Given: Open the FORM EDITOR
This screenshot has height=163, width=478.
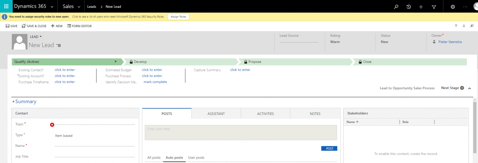Looking at the screenshot, I should [x=79, y=26].
